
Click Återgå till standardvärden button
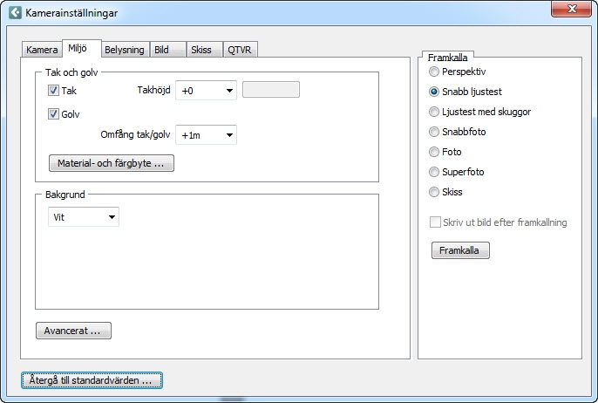coord(92,380)
